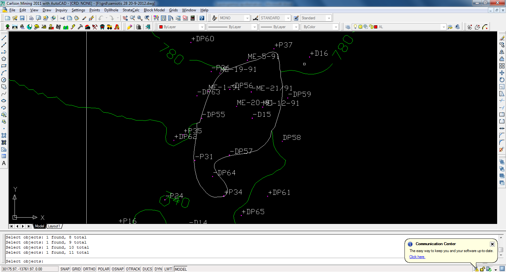Switch to the Model tab

[40, 226]
